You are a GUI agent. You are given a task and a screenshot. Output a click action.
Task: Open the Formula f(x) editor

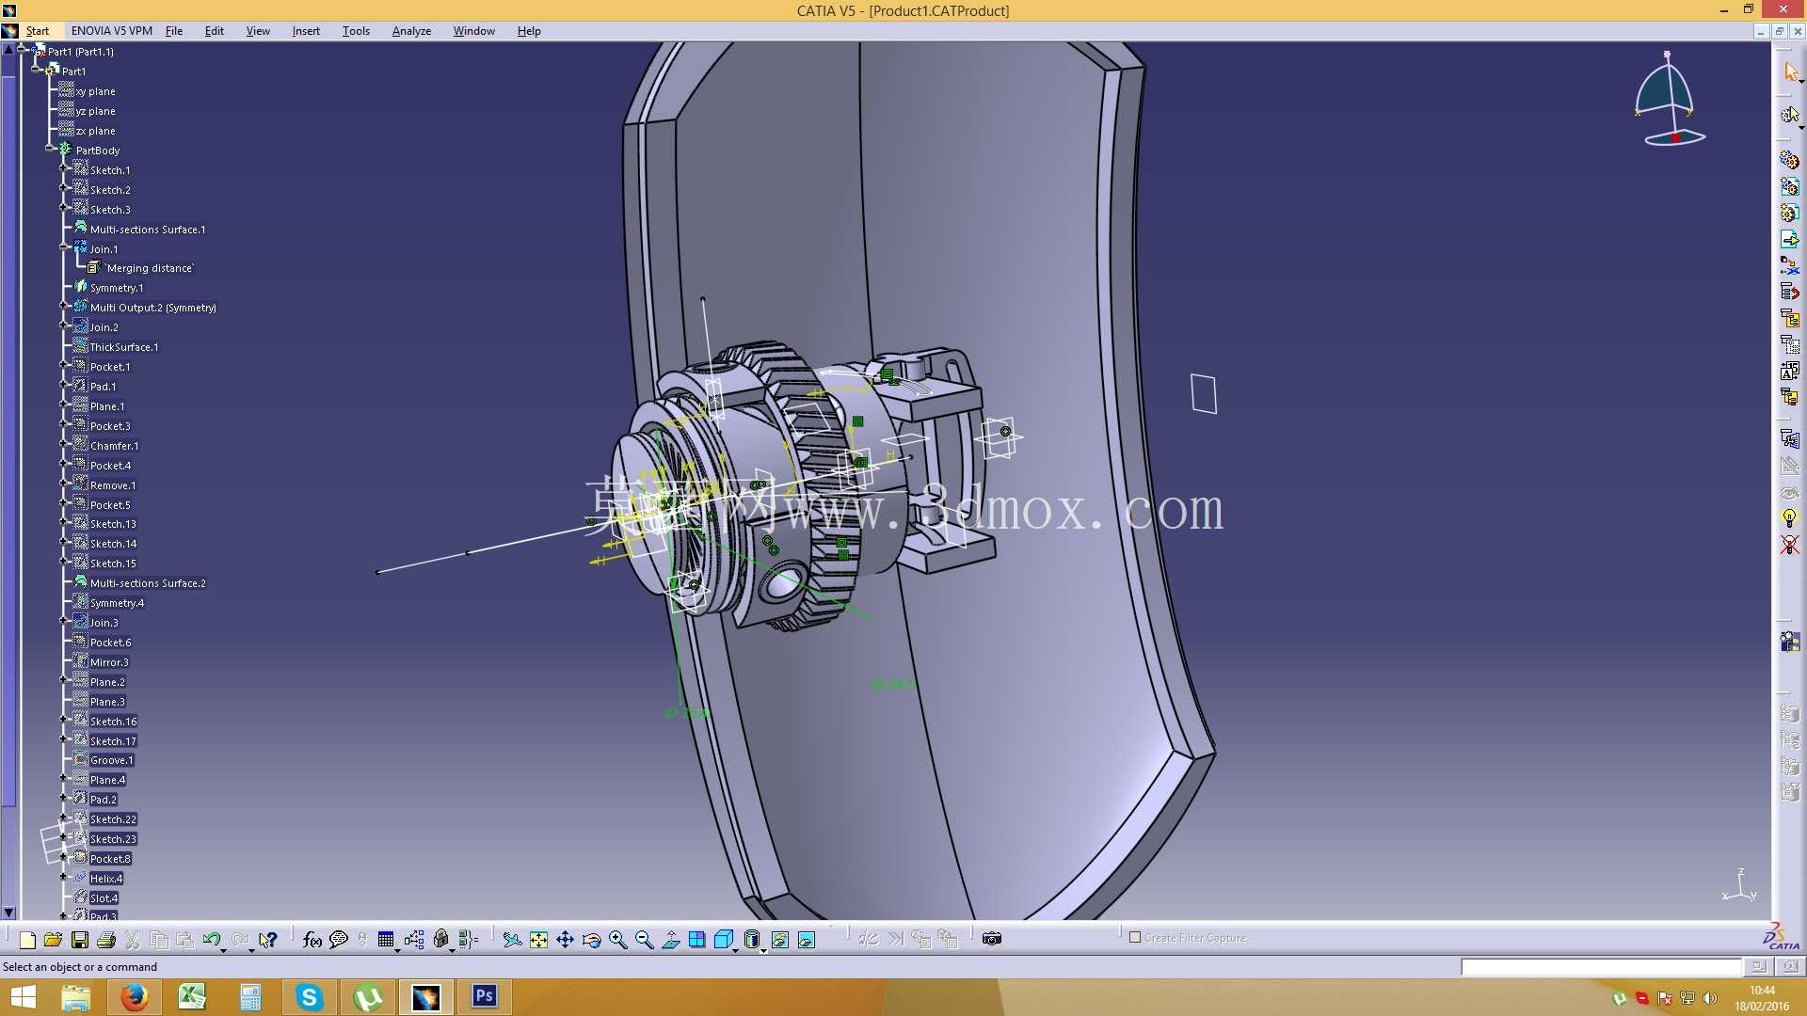point(312,939)
